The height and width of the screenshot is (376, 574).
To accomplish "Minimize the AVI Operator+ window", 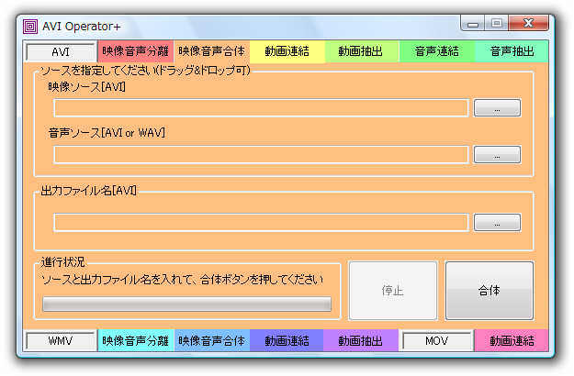I will pos(473,24).
